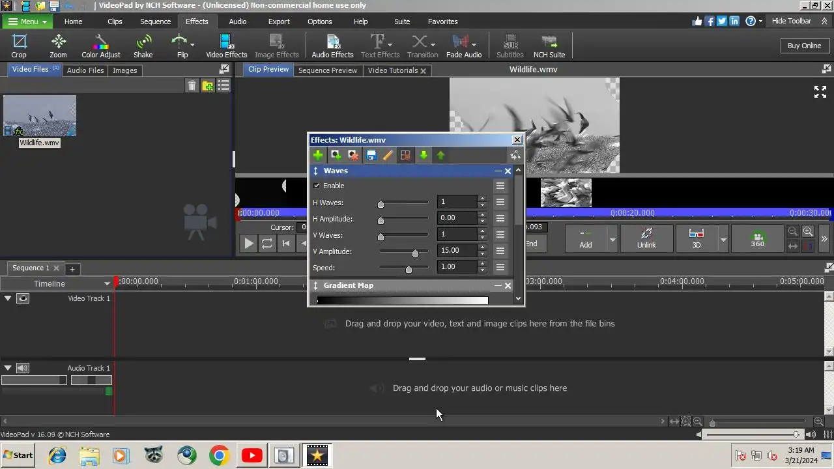Click the add new folder icon in bin
Image resolution: width=834 pixels, height=469 pixels.
(x=208, y=86)
